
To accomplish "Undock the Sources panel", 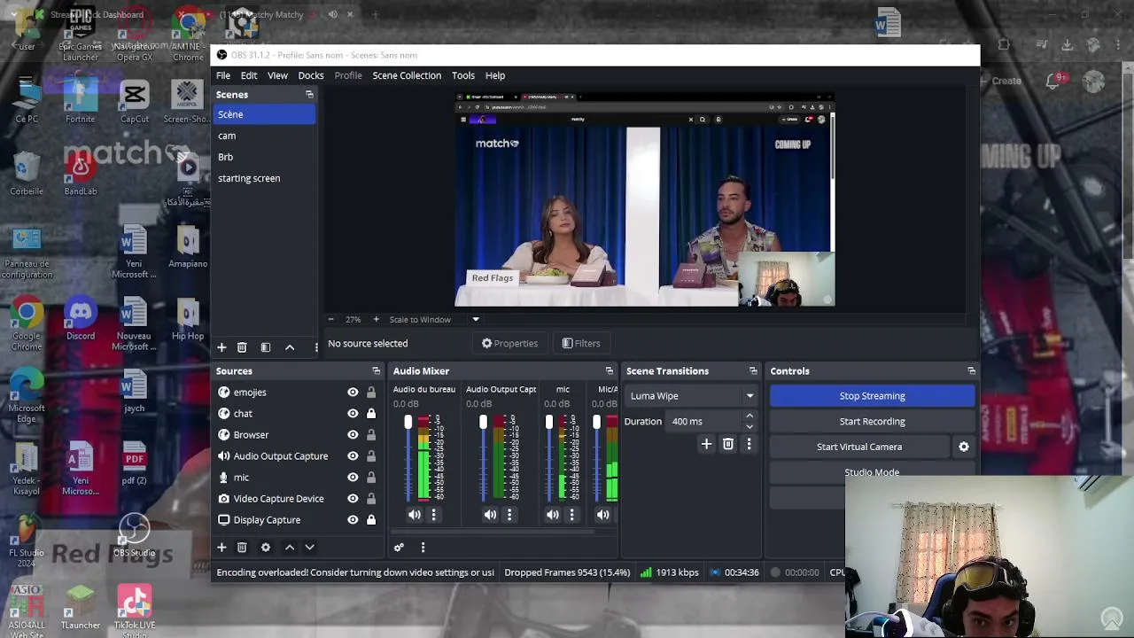I will click(376, 371).
